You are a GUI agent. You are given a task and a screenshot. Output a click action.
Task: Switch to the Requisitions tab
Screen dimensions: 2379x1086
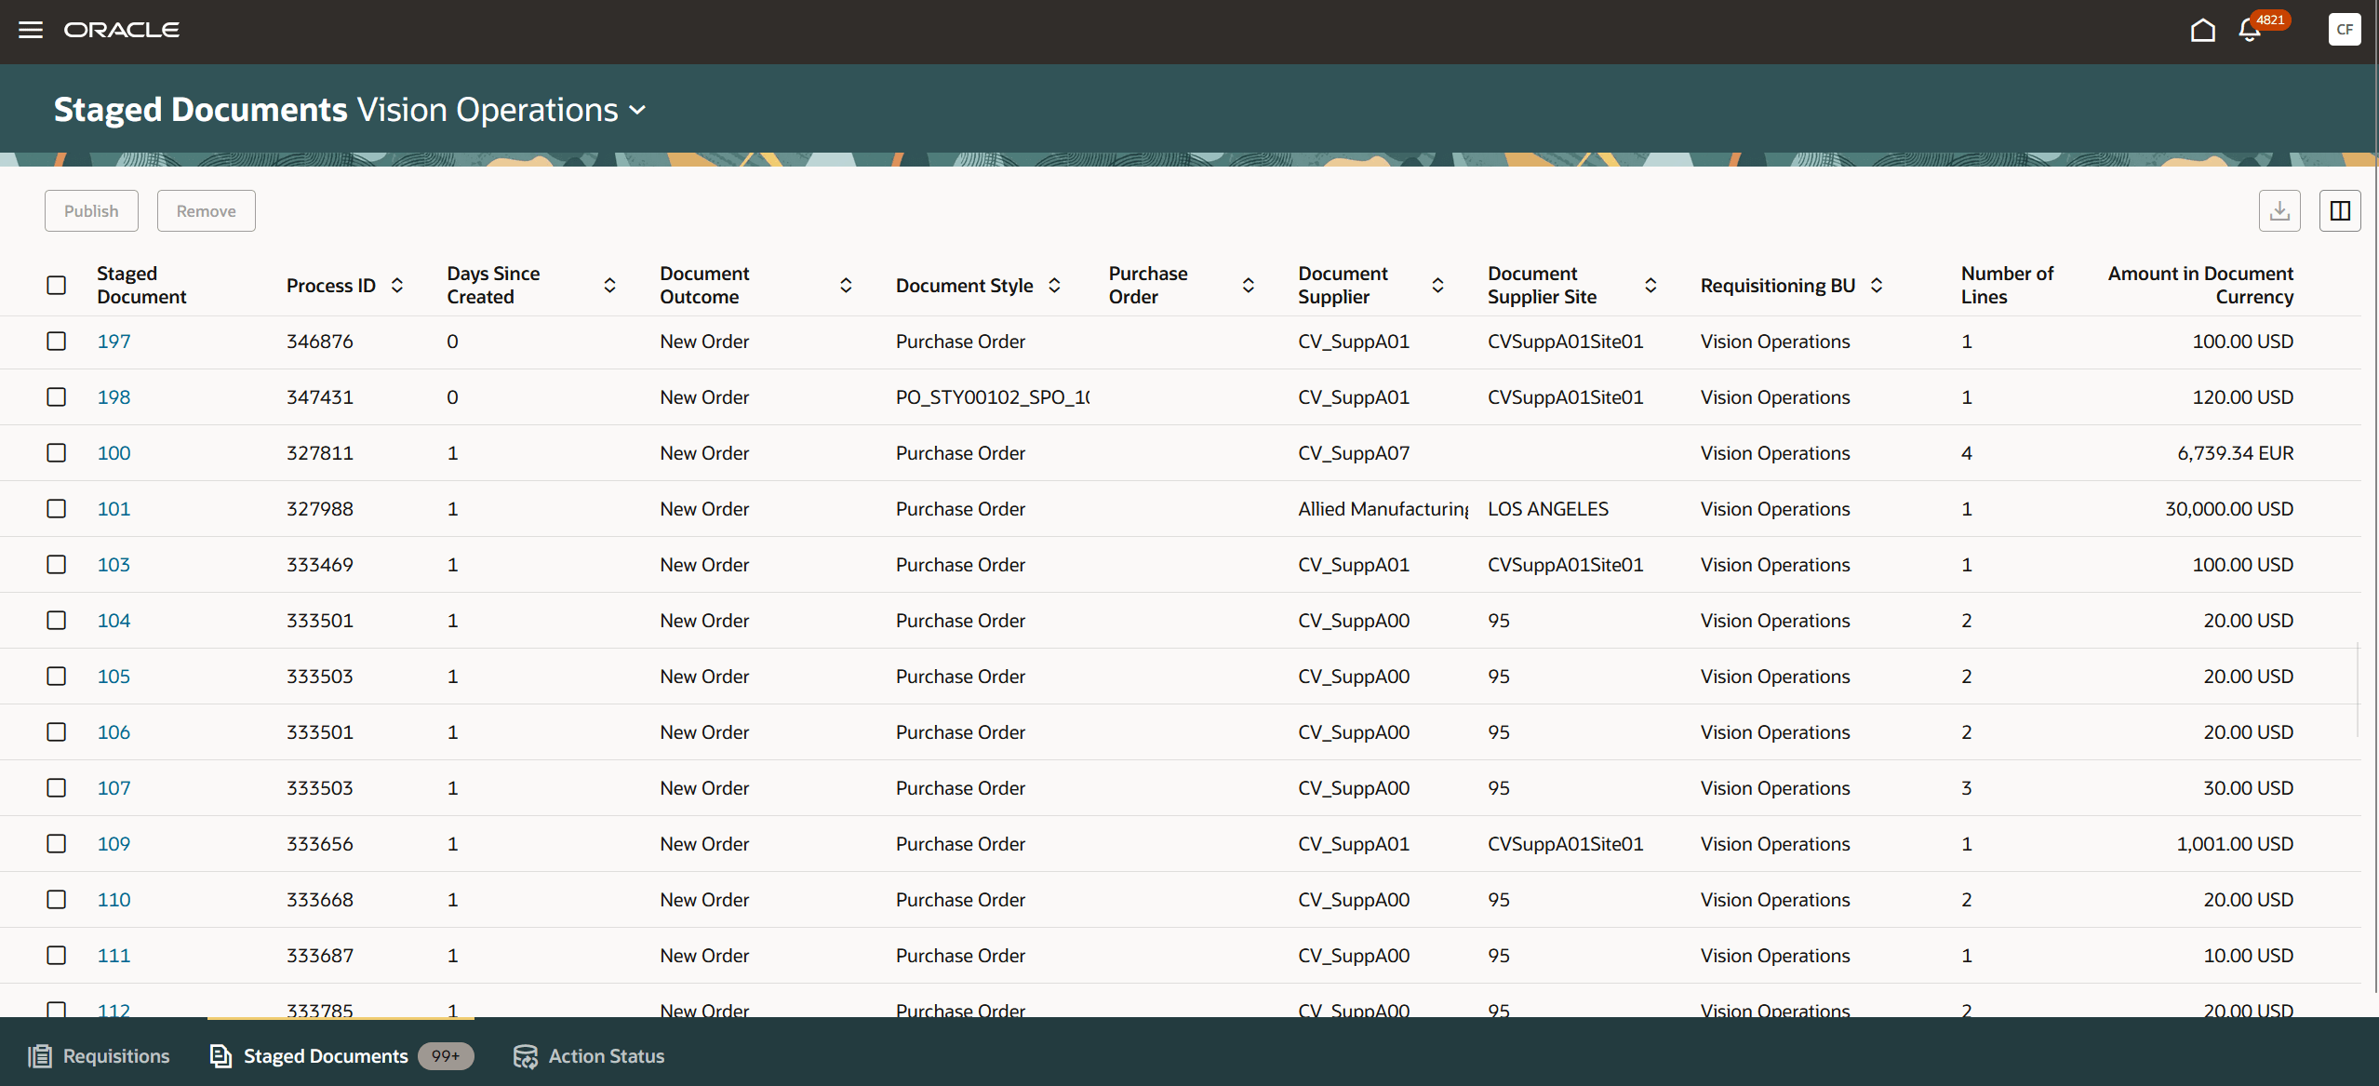pyautogui.click(x=100, y=1056)
